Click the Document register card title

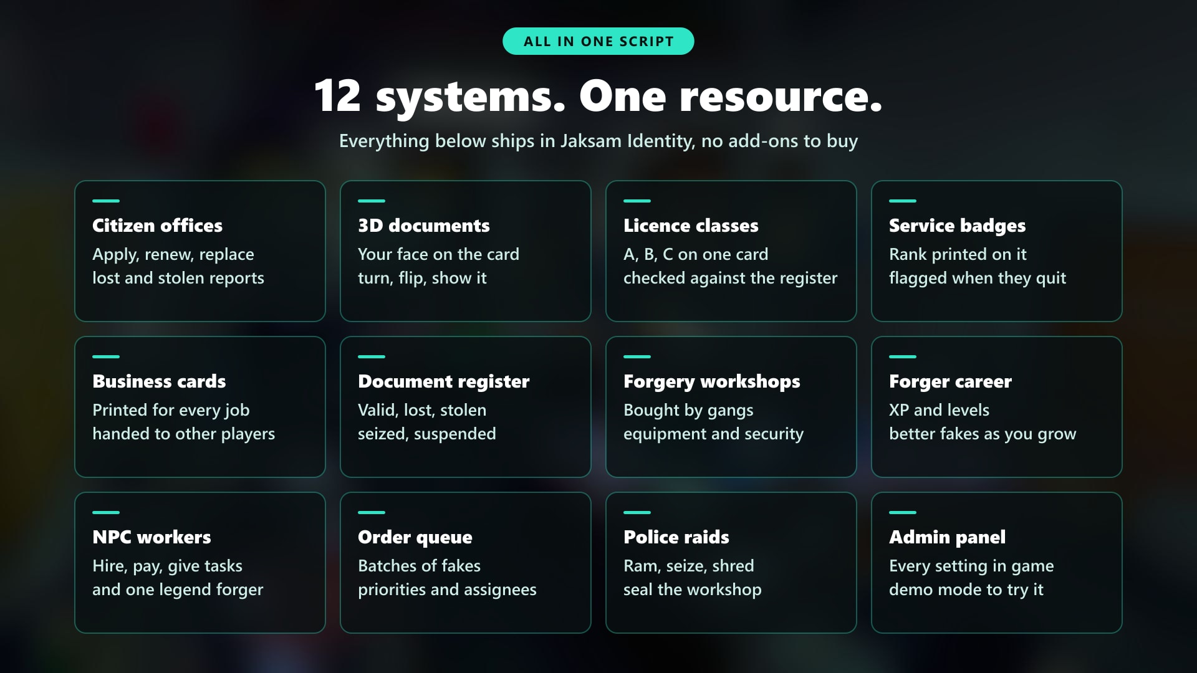443,381
